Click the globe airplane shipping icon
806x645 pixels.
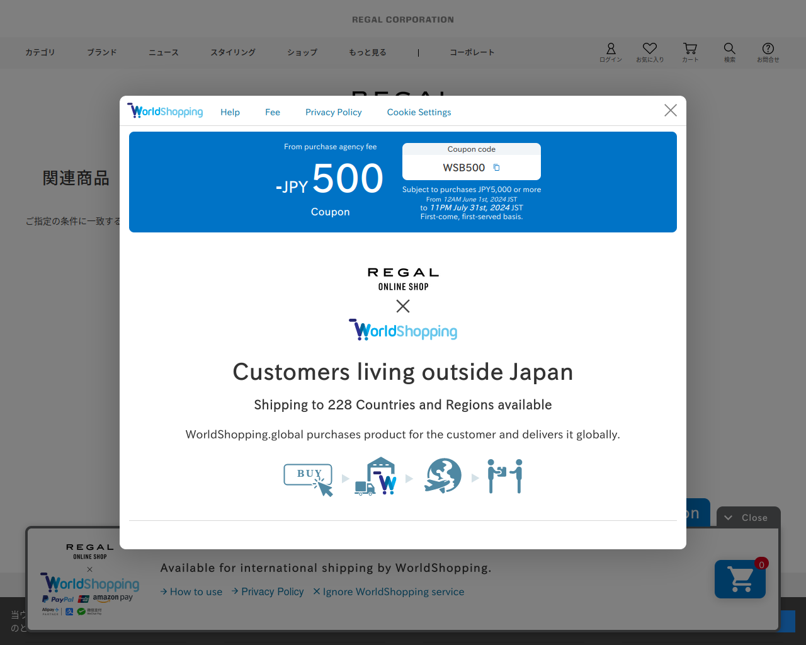tap(443, 476)
